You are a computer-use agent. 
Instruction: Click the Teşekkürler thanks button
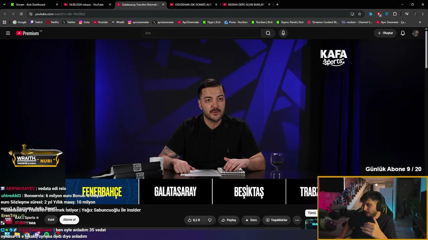point(277,220)
